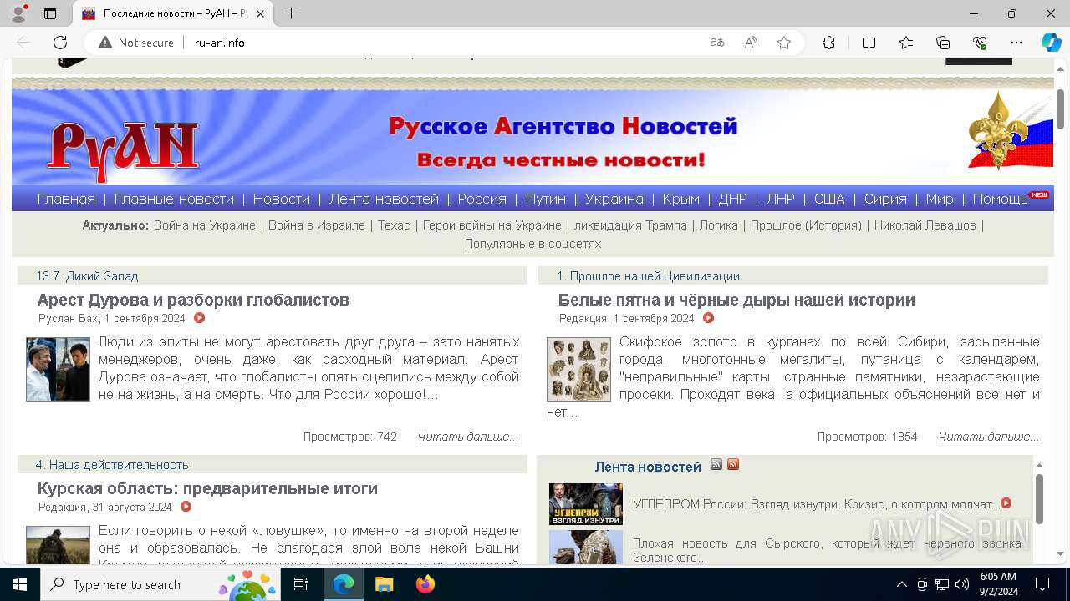Toggle Split screen icon
Image resolution: width=1070 pixels, height=601 pixels.
click(x=869, y=43)
